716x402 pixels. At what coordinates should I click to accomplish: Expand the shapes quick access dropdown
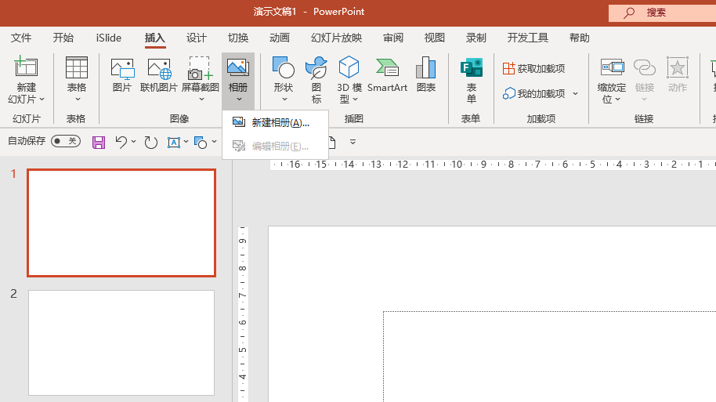[214, 142]
